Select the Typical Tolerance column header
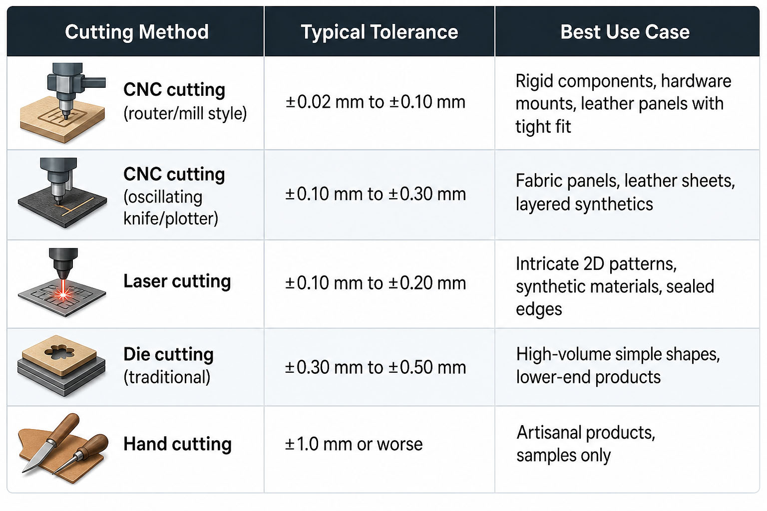 pyautogui.click(x=380, y=32)
